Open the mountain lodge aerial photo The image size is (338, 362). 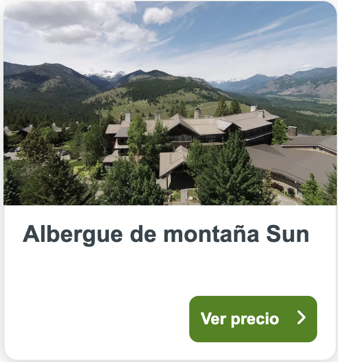[170, 103]
